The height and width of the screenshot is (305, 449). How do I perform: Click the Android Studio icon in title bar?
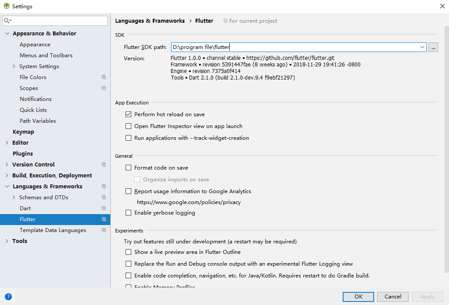(6, 6)
